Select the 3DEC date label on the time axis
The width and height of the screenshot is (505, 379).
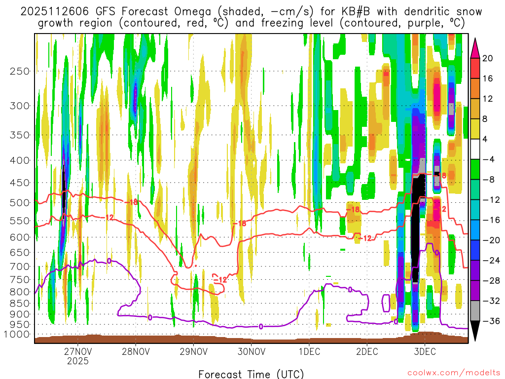(425, 351)
